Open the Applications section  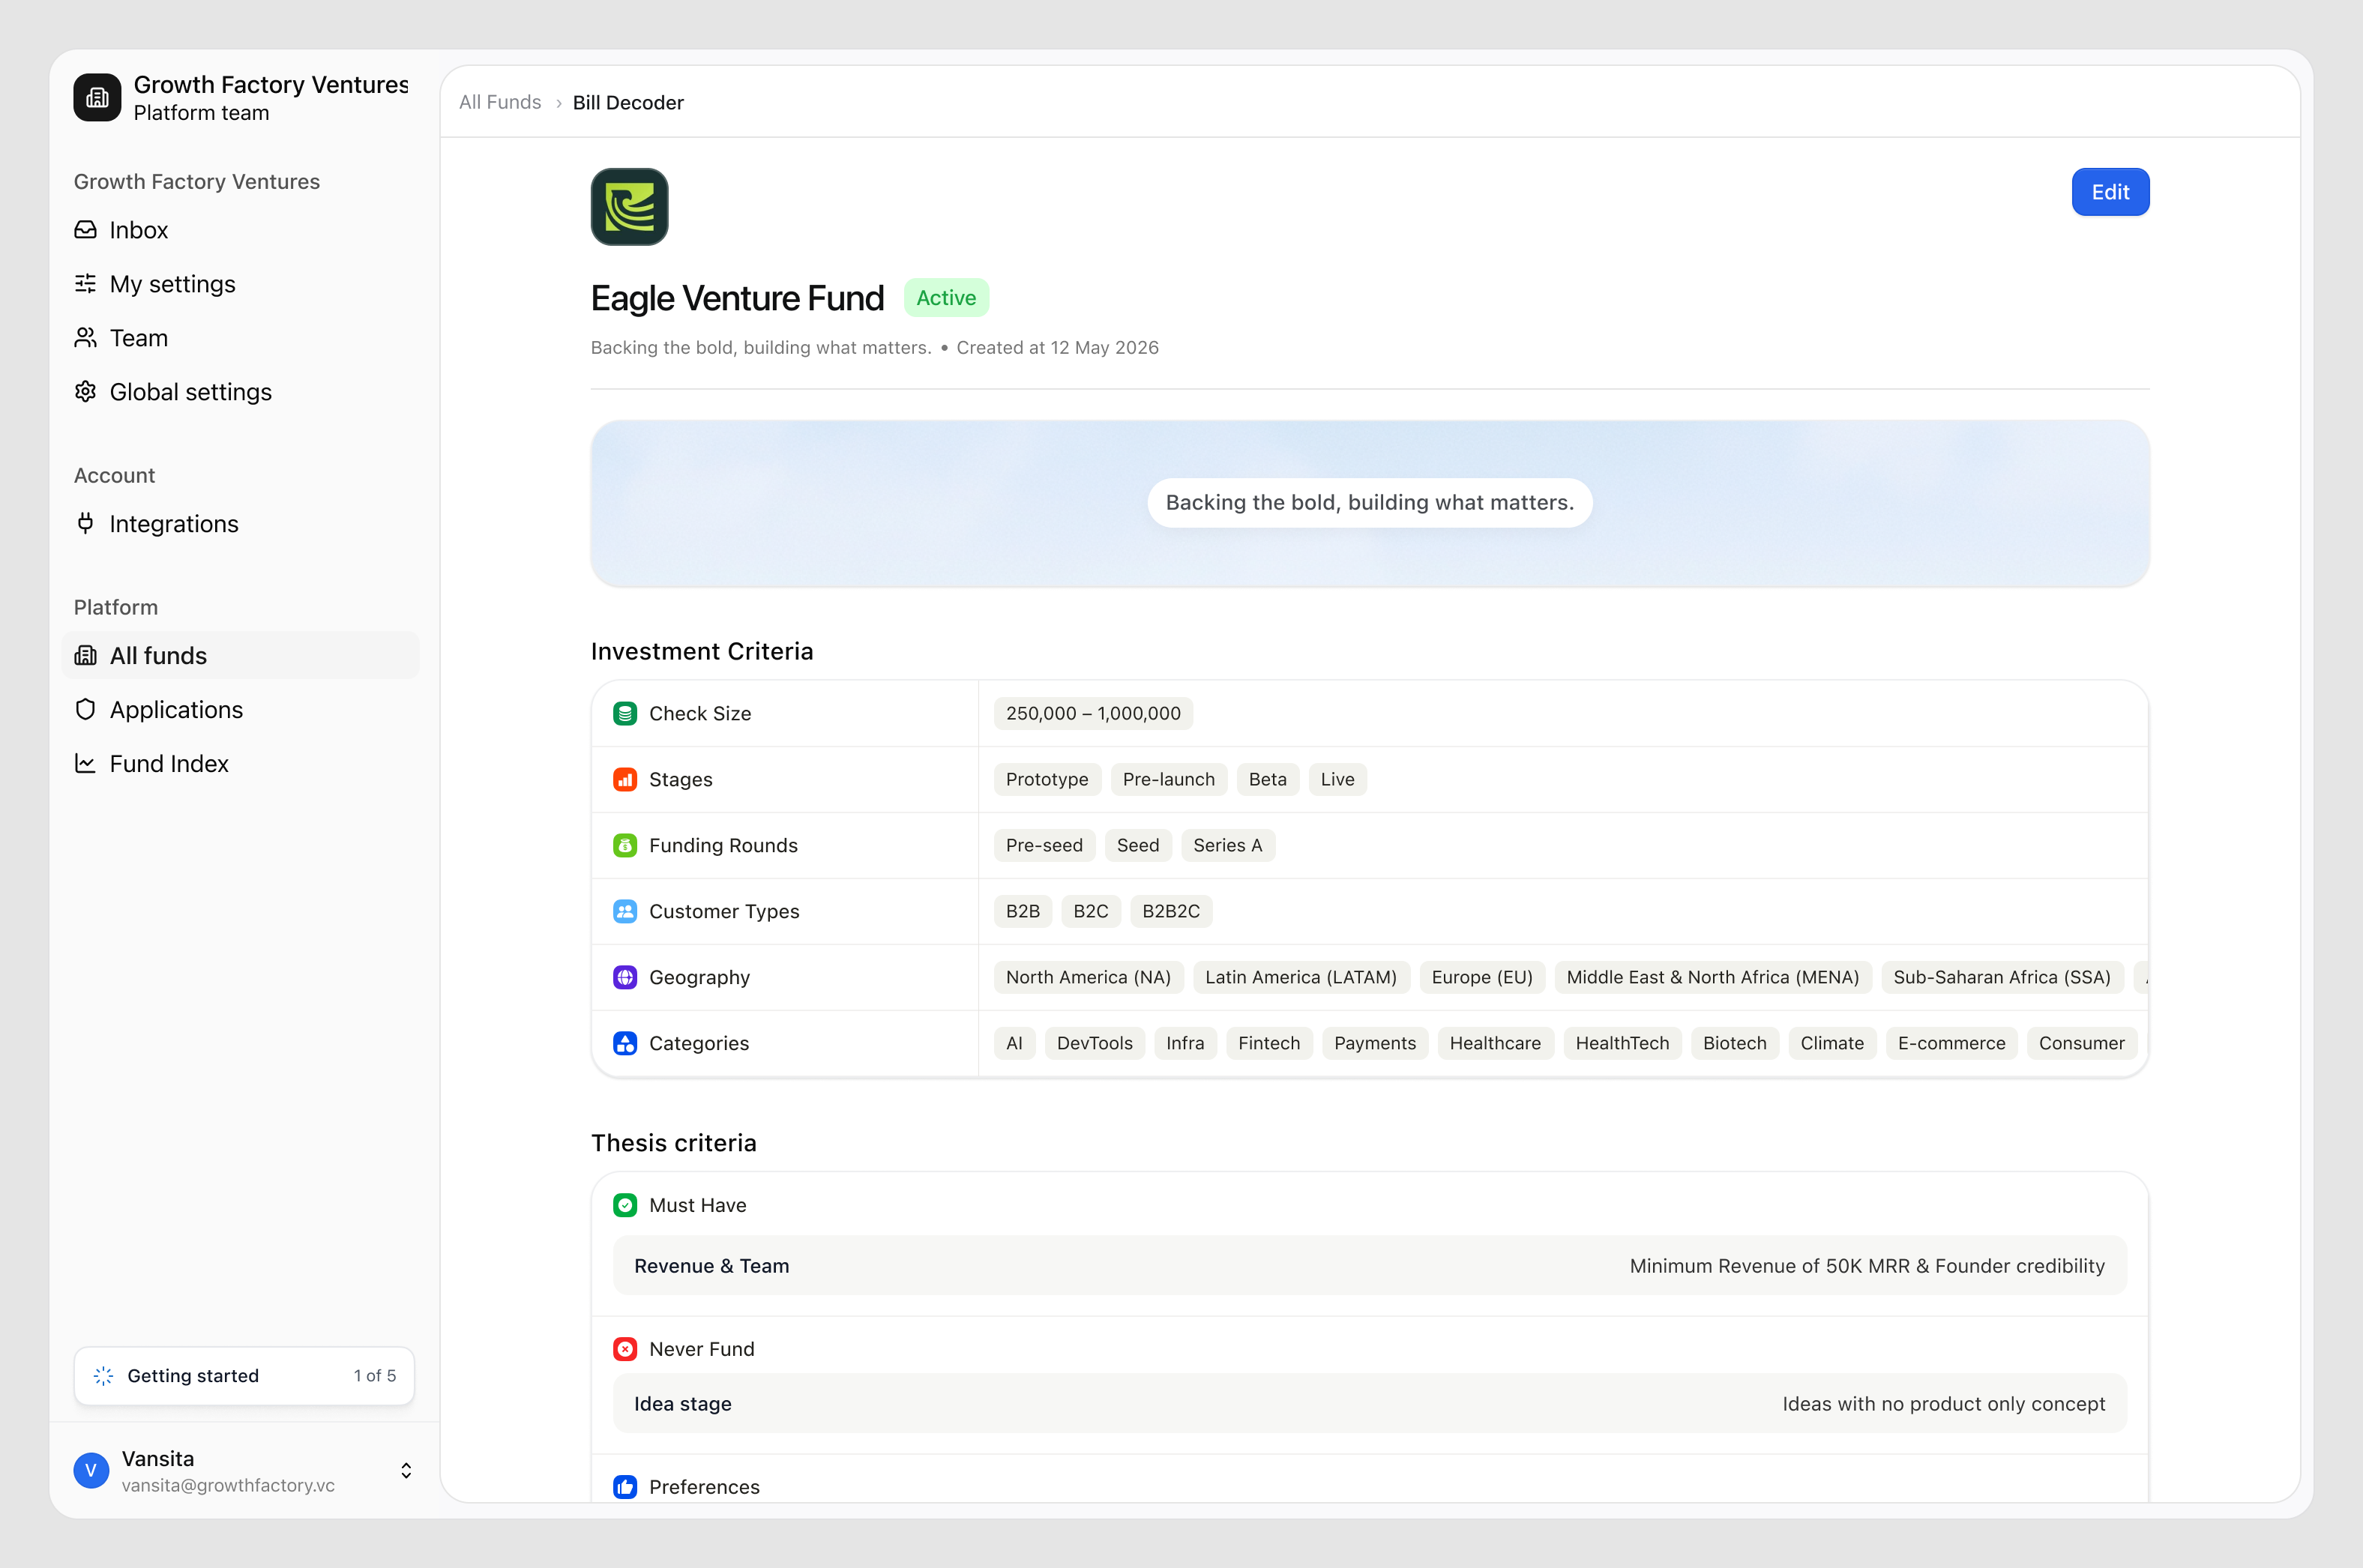(240, 710)
